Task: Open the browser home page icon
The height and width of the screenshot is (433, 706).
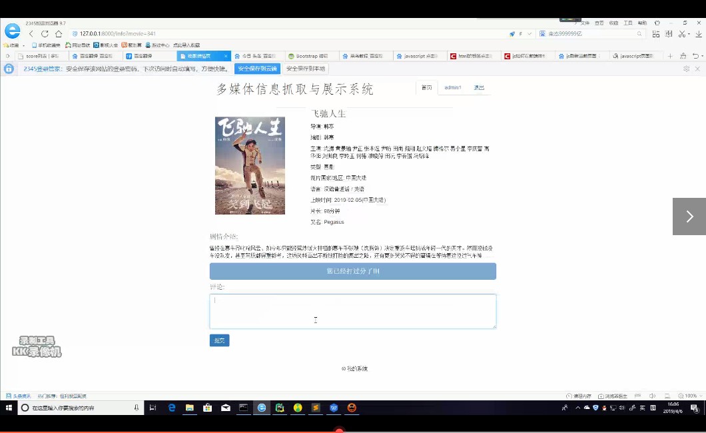Action: [59, 34]
